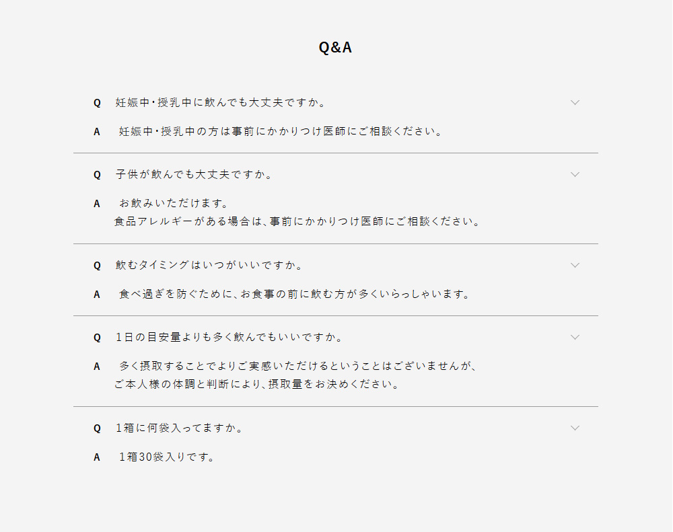This screenshot has height=532, width=673.
Task: Collapse the 1日の目安量 question chevron
Action: (x=575, y=337)
